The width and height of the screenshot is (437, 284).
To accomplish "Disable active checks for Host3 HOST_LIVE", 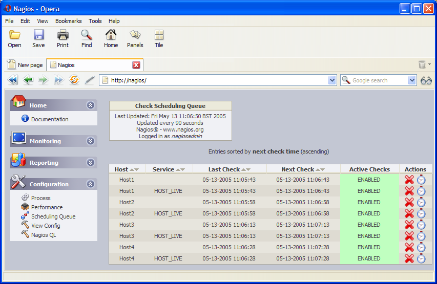I will (409, 236).
